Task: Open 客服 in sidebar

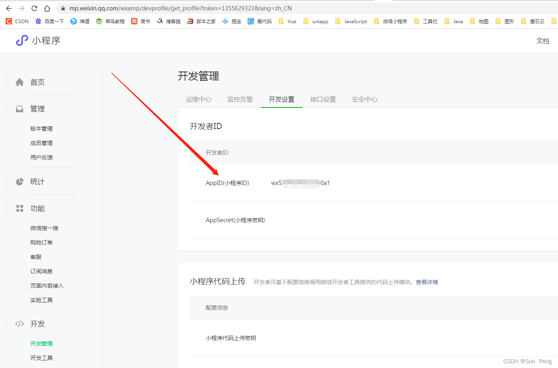Action: (36, 257)
